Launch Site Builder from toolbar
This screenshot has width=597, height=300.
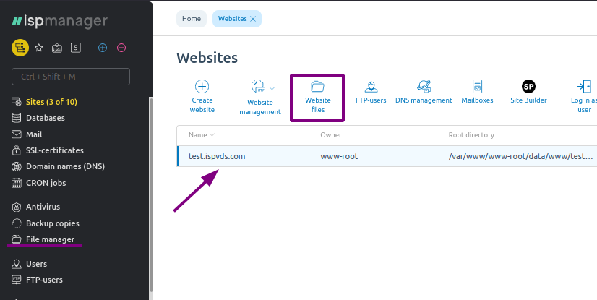[528, 92]
